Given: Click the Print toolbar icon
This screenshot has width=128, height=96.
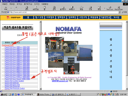Looking at the screenshot, I should pyautogui.click(x=90, y=8).
